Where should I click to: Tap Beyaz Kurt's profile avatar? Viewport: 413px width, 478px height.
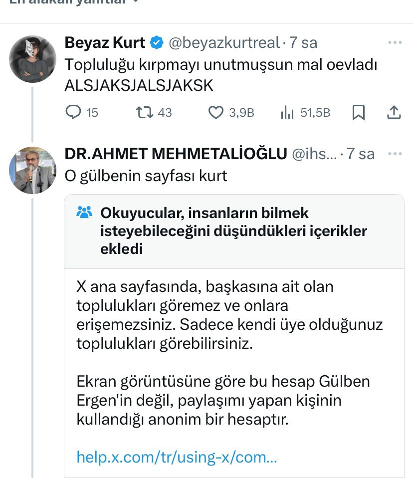(x=32, y=58)
